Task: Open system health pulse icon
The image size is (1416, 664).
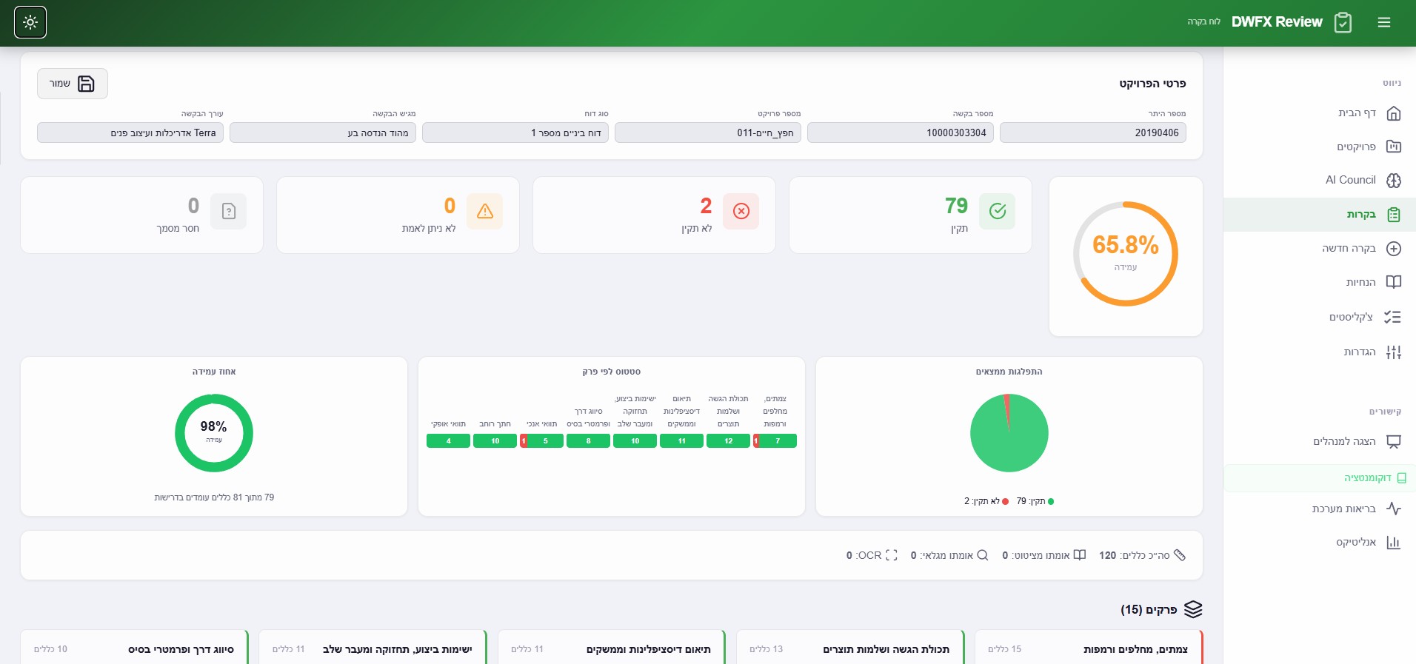Action: point(1393,509)
